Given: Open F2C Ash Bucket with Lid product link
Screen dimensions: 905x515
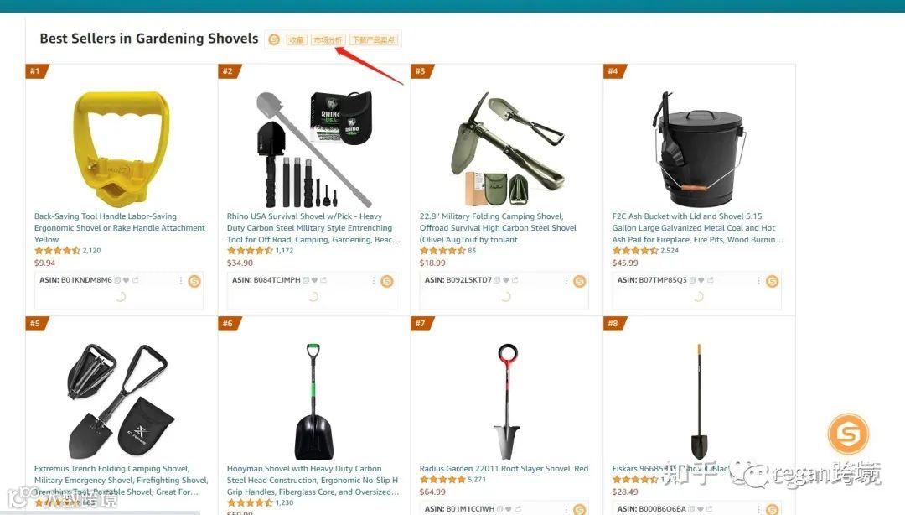Looking at the screenshot, I should pyautogui.click(x=698, y=228).
